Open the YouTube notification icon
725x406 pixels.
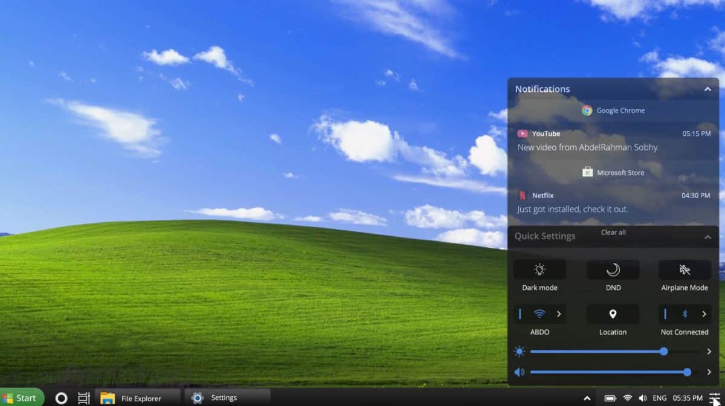[x=522, y=133]
